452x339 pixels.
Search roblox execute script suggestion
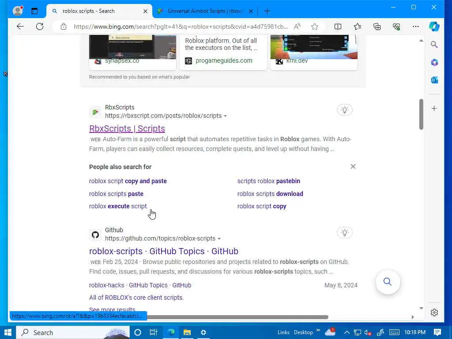pyautogui.click(x=118, y=206)
